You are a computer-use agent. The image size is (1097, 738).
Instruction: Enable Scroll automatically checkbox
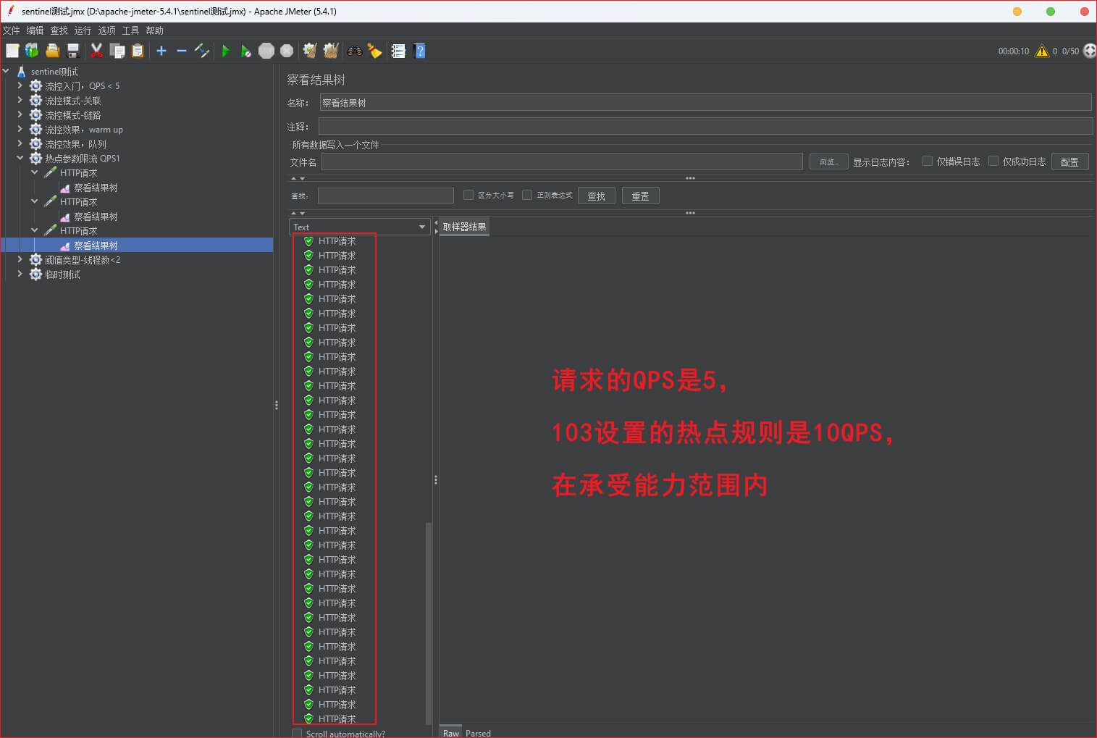click(x=297, y=733)
